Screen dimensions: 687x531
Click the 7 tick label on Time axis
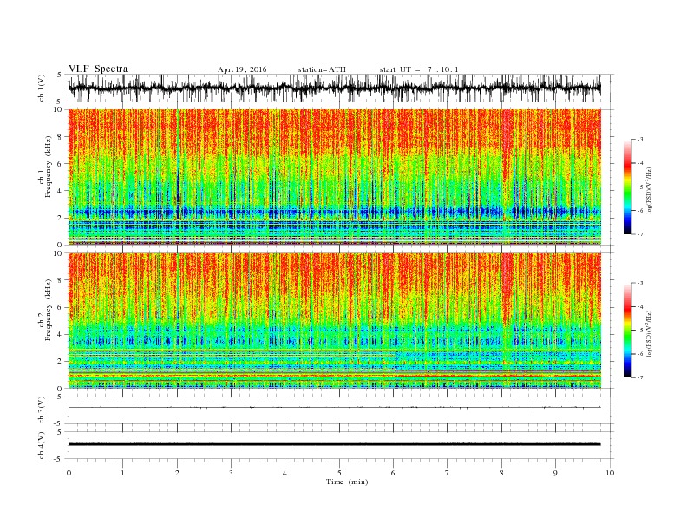coord(448,473)
